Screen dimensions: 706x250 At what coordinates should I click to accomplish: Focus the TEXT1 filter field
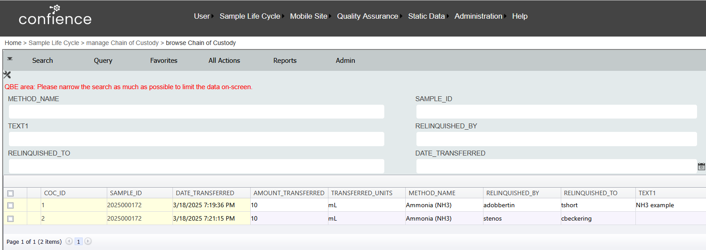(x=196, y=139)
